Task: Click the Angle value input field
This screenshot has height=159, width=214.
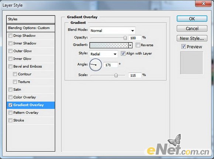Action: (x=111, y=65)
